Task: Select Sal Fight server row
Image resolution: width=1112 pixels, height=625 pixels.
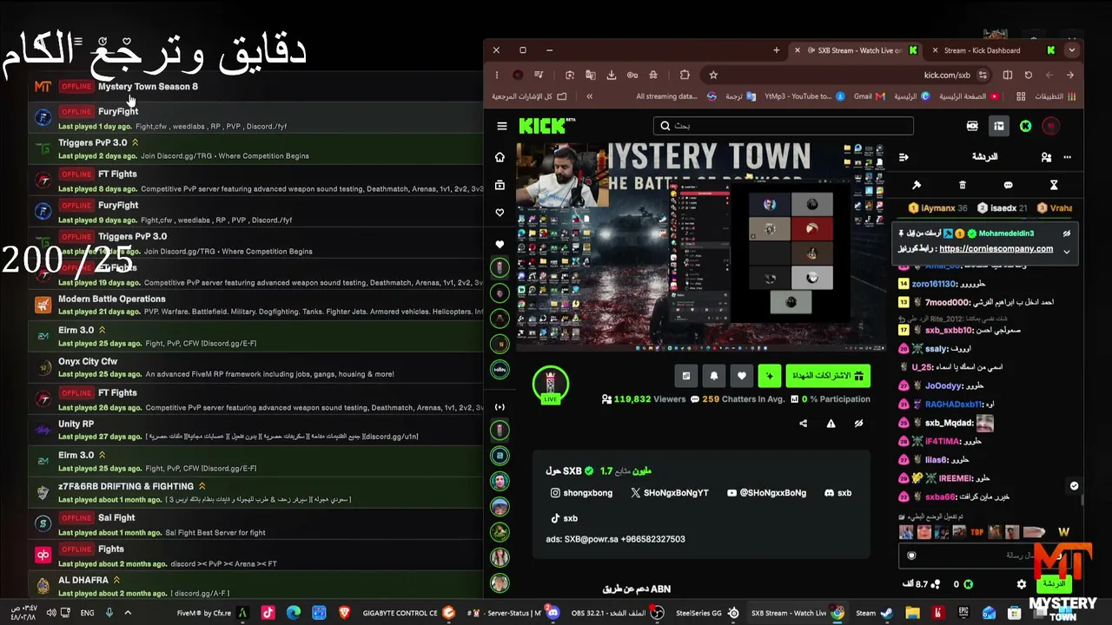Action: [256, 524]
